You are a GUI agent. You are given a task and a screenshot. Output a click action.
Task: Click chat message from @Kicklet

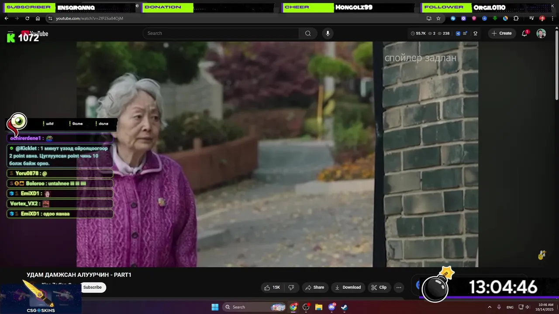(x=60, y=156)
